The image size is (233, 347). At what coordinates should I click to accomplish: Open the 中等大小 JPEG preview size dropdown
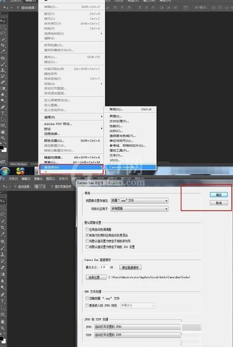click(137, 305)
